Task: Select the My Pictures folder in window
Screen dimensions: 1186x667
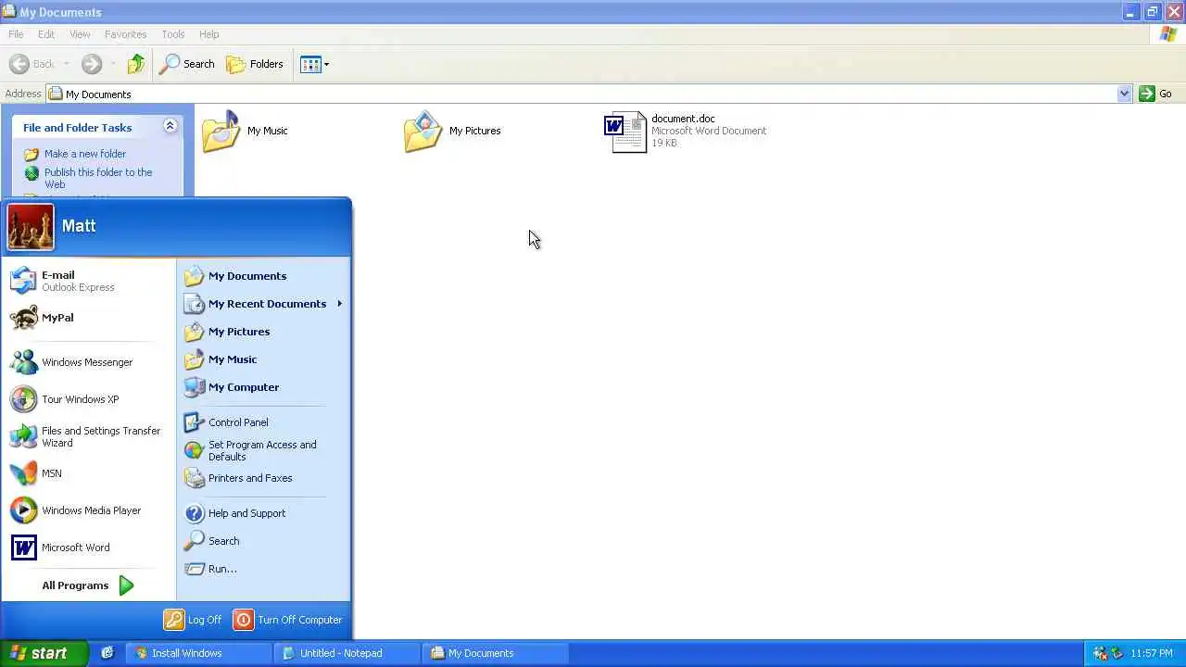Action: coord(452,132)
